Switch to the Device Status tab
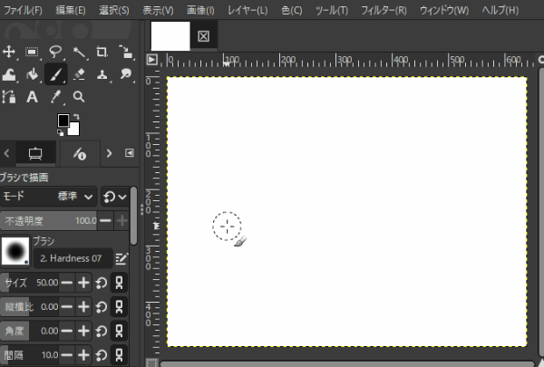544x367 pixels. pos(80,153)
